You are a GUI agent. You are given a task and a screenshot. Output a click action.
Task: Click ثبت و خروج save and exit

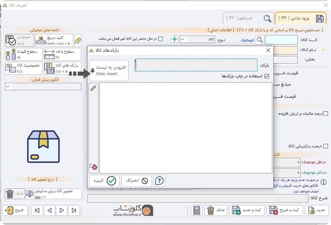[285, 210]
